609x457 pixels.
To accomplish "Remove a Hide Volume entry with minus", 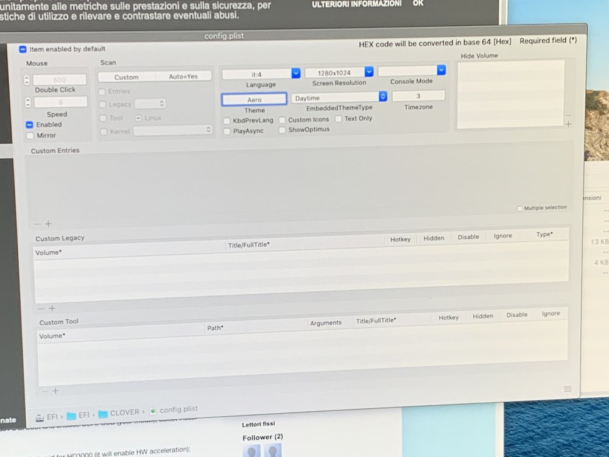I will [568, 115].
